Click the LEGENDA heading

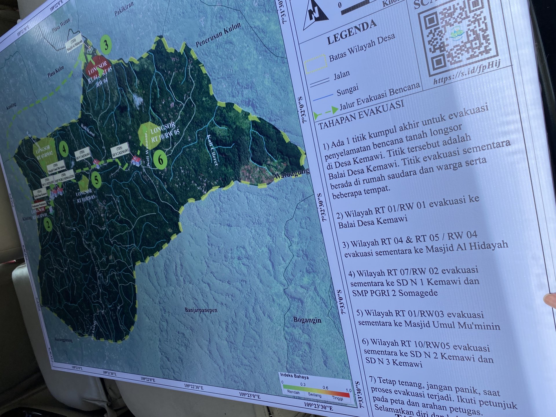point(351,32)
